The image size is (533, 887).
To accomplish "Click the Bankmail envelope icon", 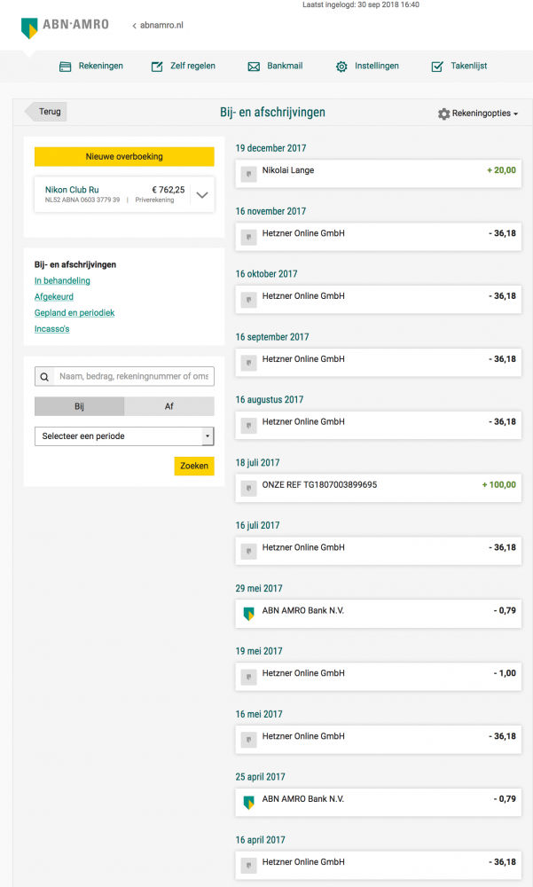I will [x=254, y=67].
